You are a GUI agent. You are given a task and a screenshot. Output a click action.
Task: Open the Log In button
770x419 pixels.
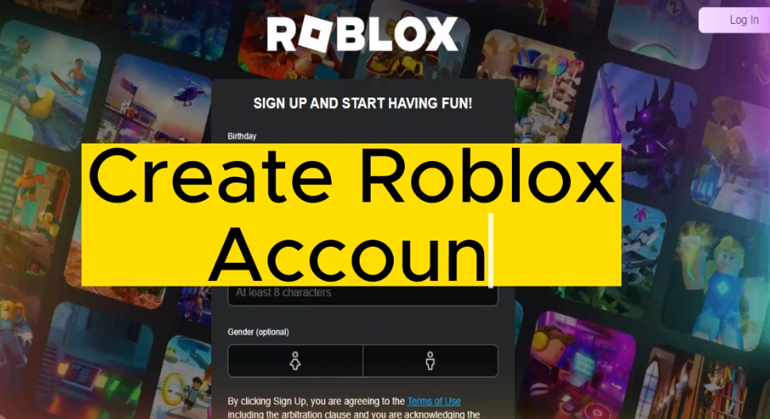click(x=735, y=20)
